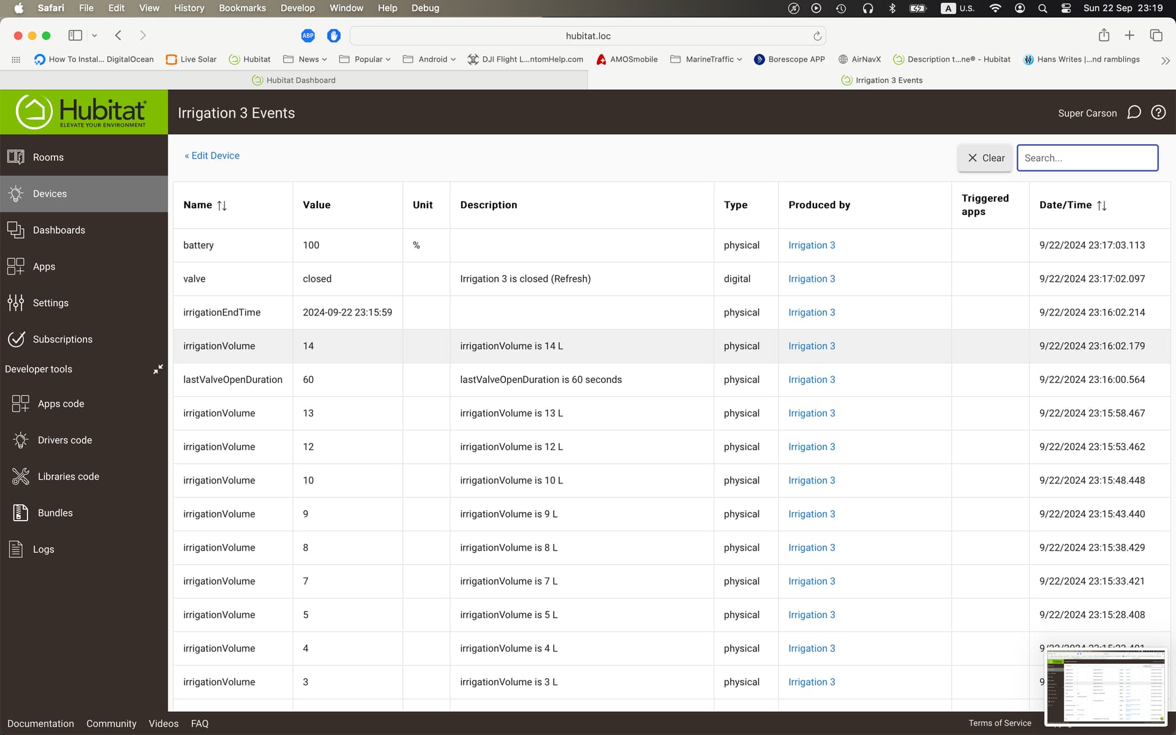This screenshot has height=735, width=1176.
Task: Click the Search events input field
Action: click(1087, 158)
